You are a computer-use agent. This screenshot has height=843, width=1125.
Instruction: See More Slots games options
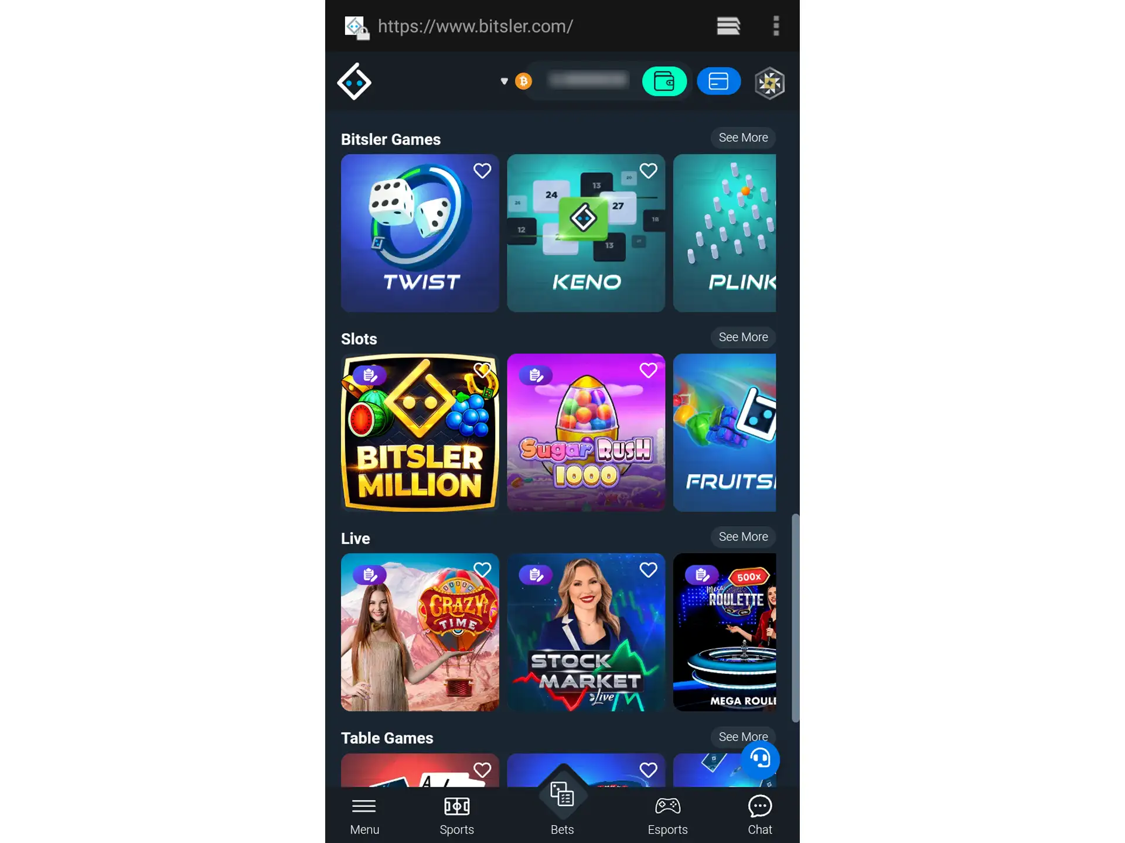point(743,337)
